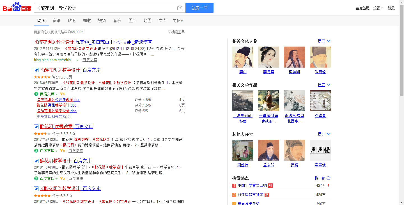404x205 pixels.
Task: Focus the search query input field
Action: point(105,8)
